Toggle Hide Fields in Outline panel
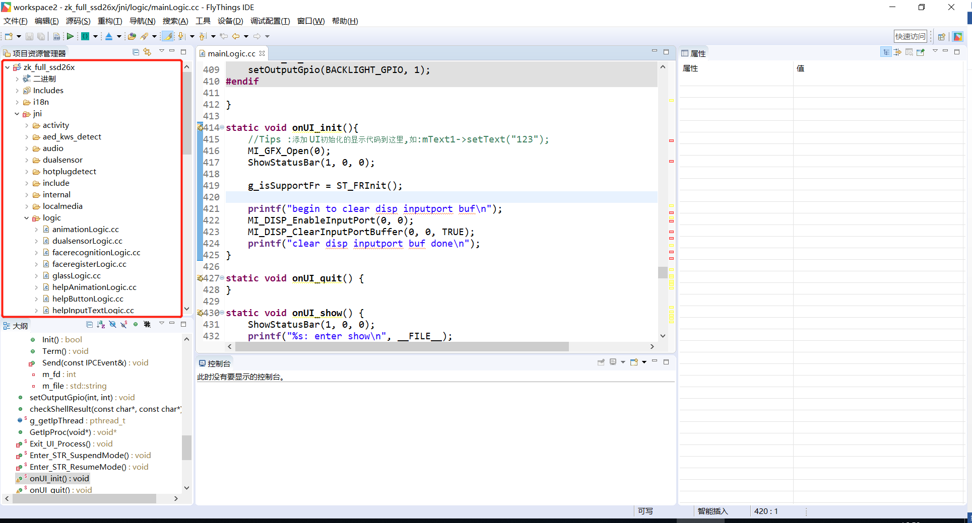This screenshot has width=972, height=523. [112, 325]
